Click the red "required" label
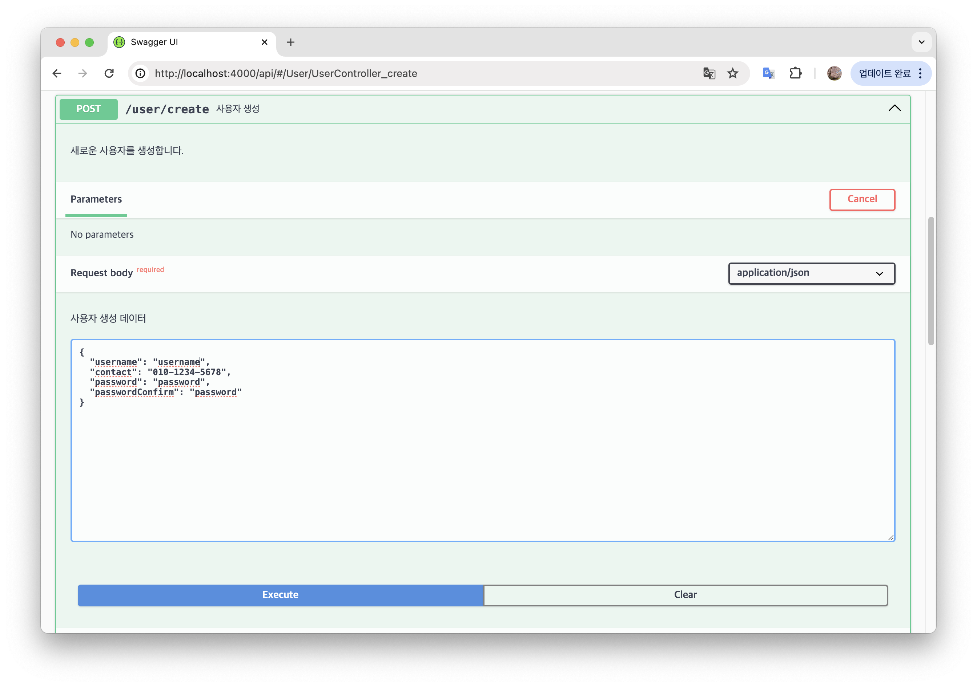The height and width of the screenshot is (687, 977). pyautogui.click(x=150, y=269)
